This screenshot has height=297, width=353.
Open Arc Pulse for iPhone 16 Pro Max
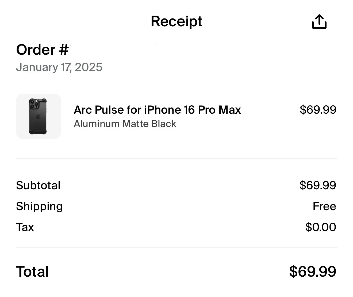[x=157, y=110]
